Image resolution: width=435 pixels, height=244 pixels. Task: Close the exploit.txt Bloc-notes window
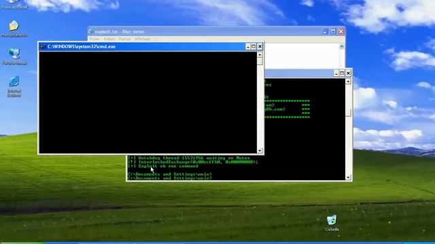(341, 32)
